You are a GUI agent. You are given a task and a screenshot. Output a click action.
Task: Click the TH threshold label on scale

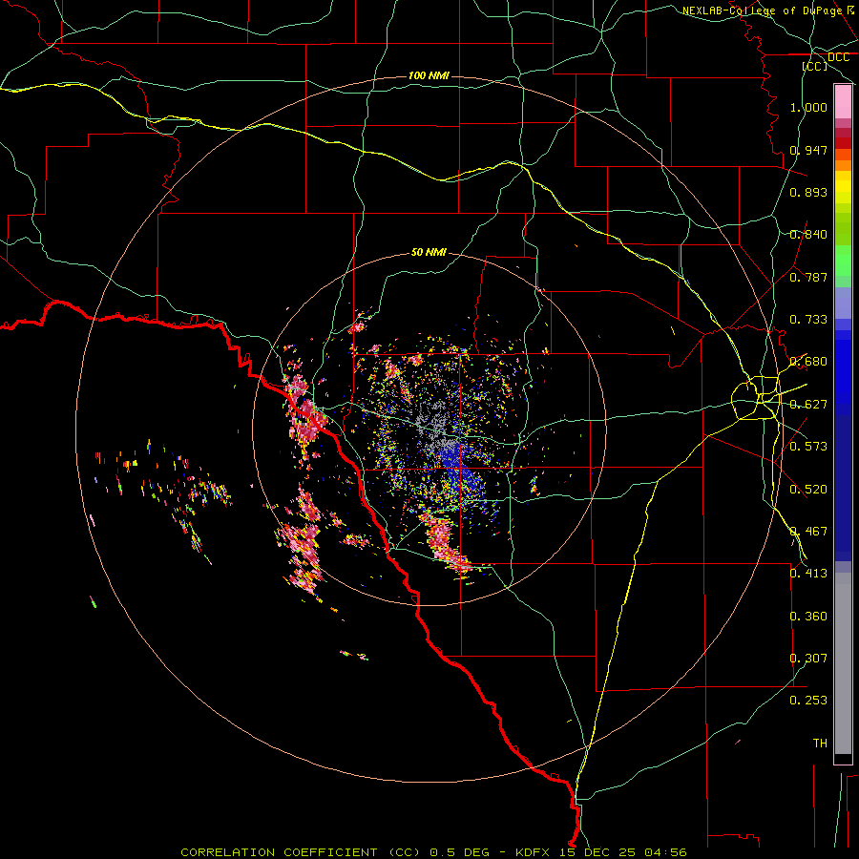(820, 744)
